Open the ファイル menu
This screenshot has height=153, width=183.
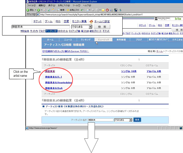tap(31, 6)
